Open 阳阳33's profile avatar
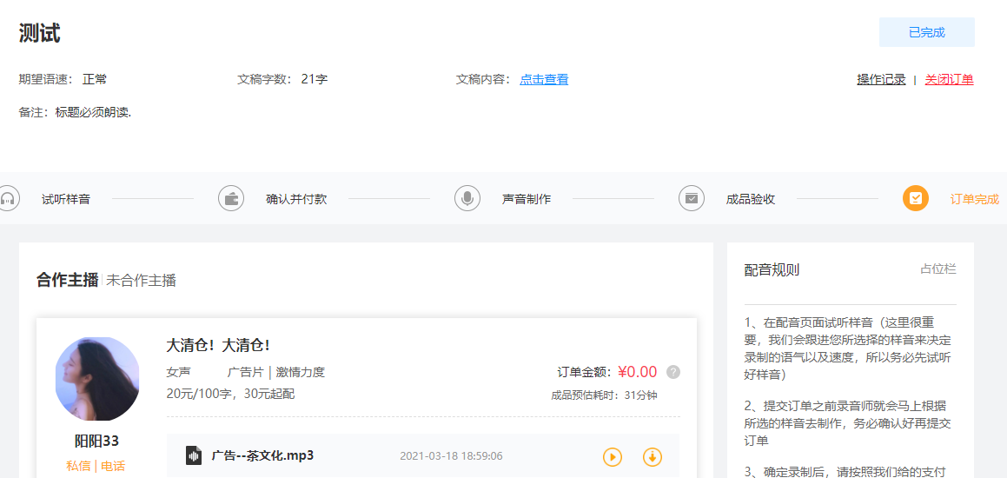Viewport: 1007px width, 478px height. coord(96,379)
